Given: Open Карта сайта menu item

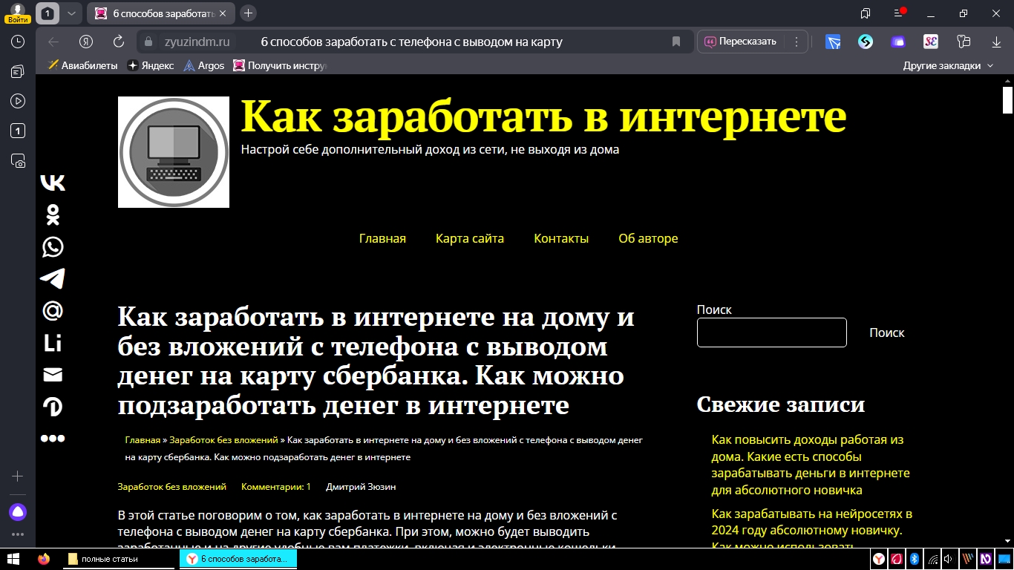Looking at the screenshot, I should [x=470, y=238].
